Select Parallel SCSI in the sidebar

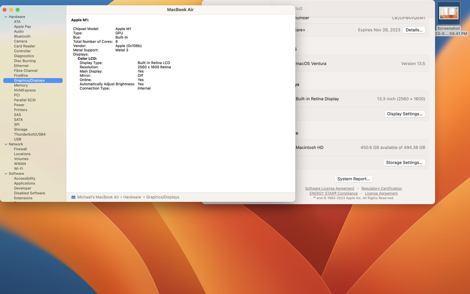pos(25,100)
